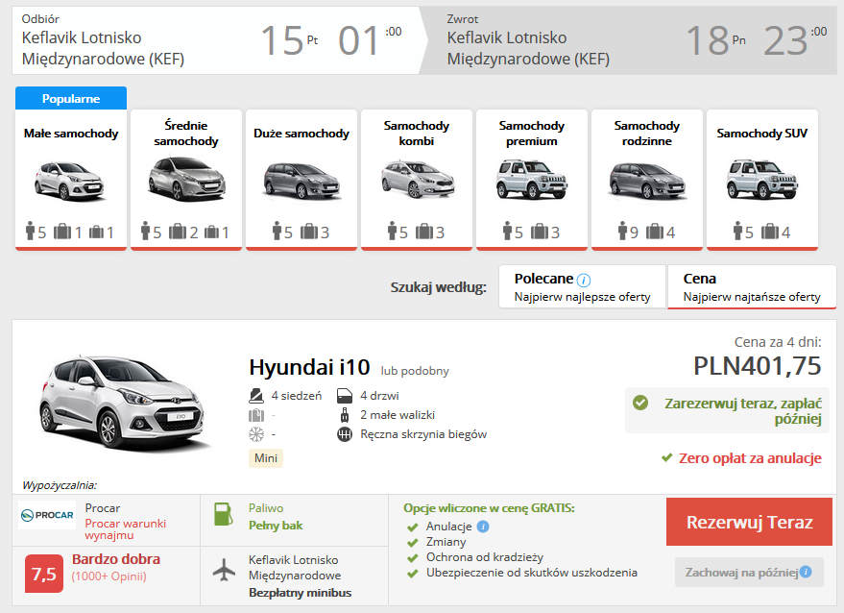Click the Hyundai i10 title
The height and width of the screenshot is (613, 844).
point(309,367)
